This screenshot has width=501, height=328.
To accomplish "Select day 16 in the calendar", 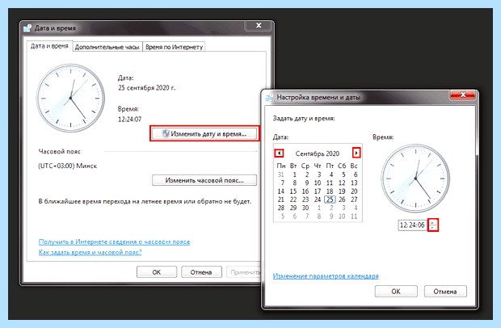I will [x=305, y=191].
